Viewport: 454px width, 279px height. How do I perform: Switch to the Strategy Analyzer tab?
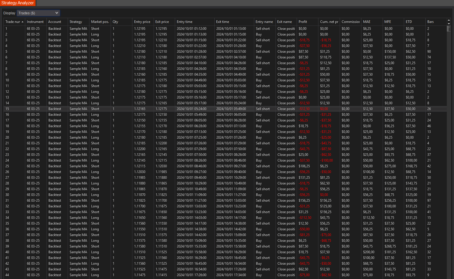tap(17, 3)
